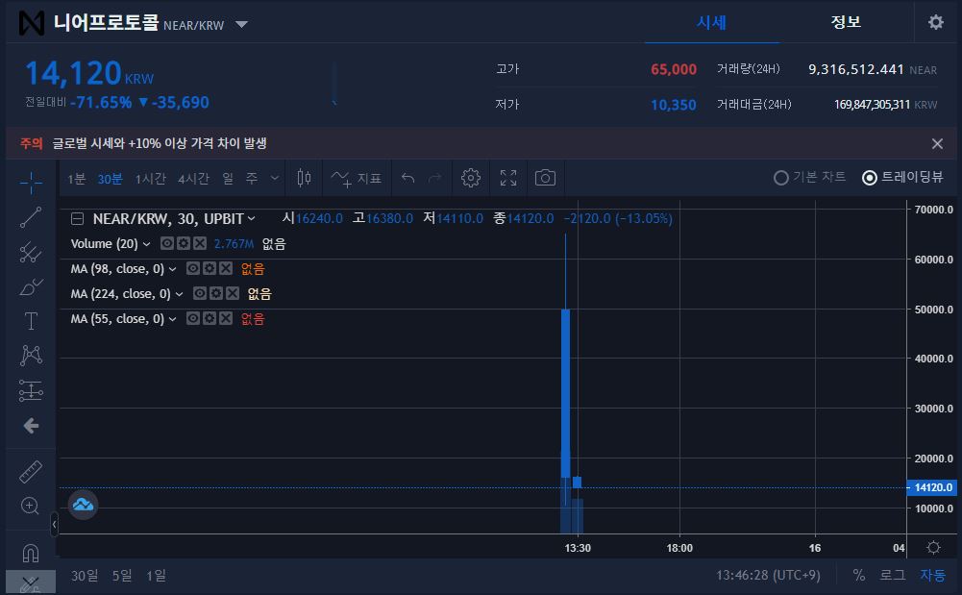Open candlestick chart style selector
Viewport: 962px width, 595px height.
(x=304, y=178)
